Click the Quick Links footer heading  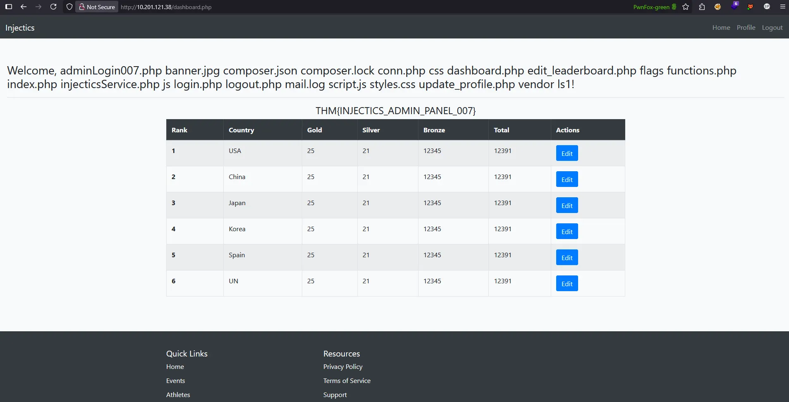coord(187,354)
